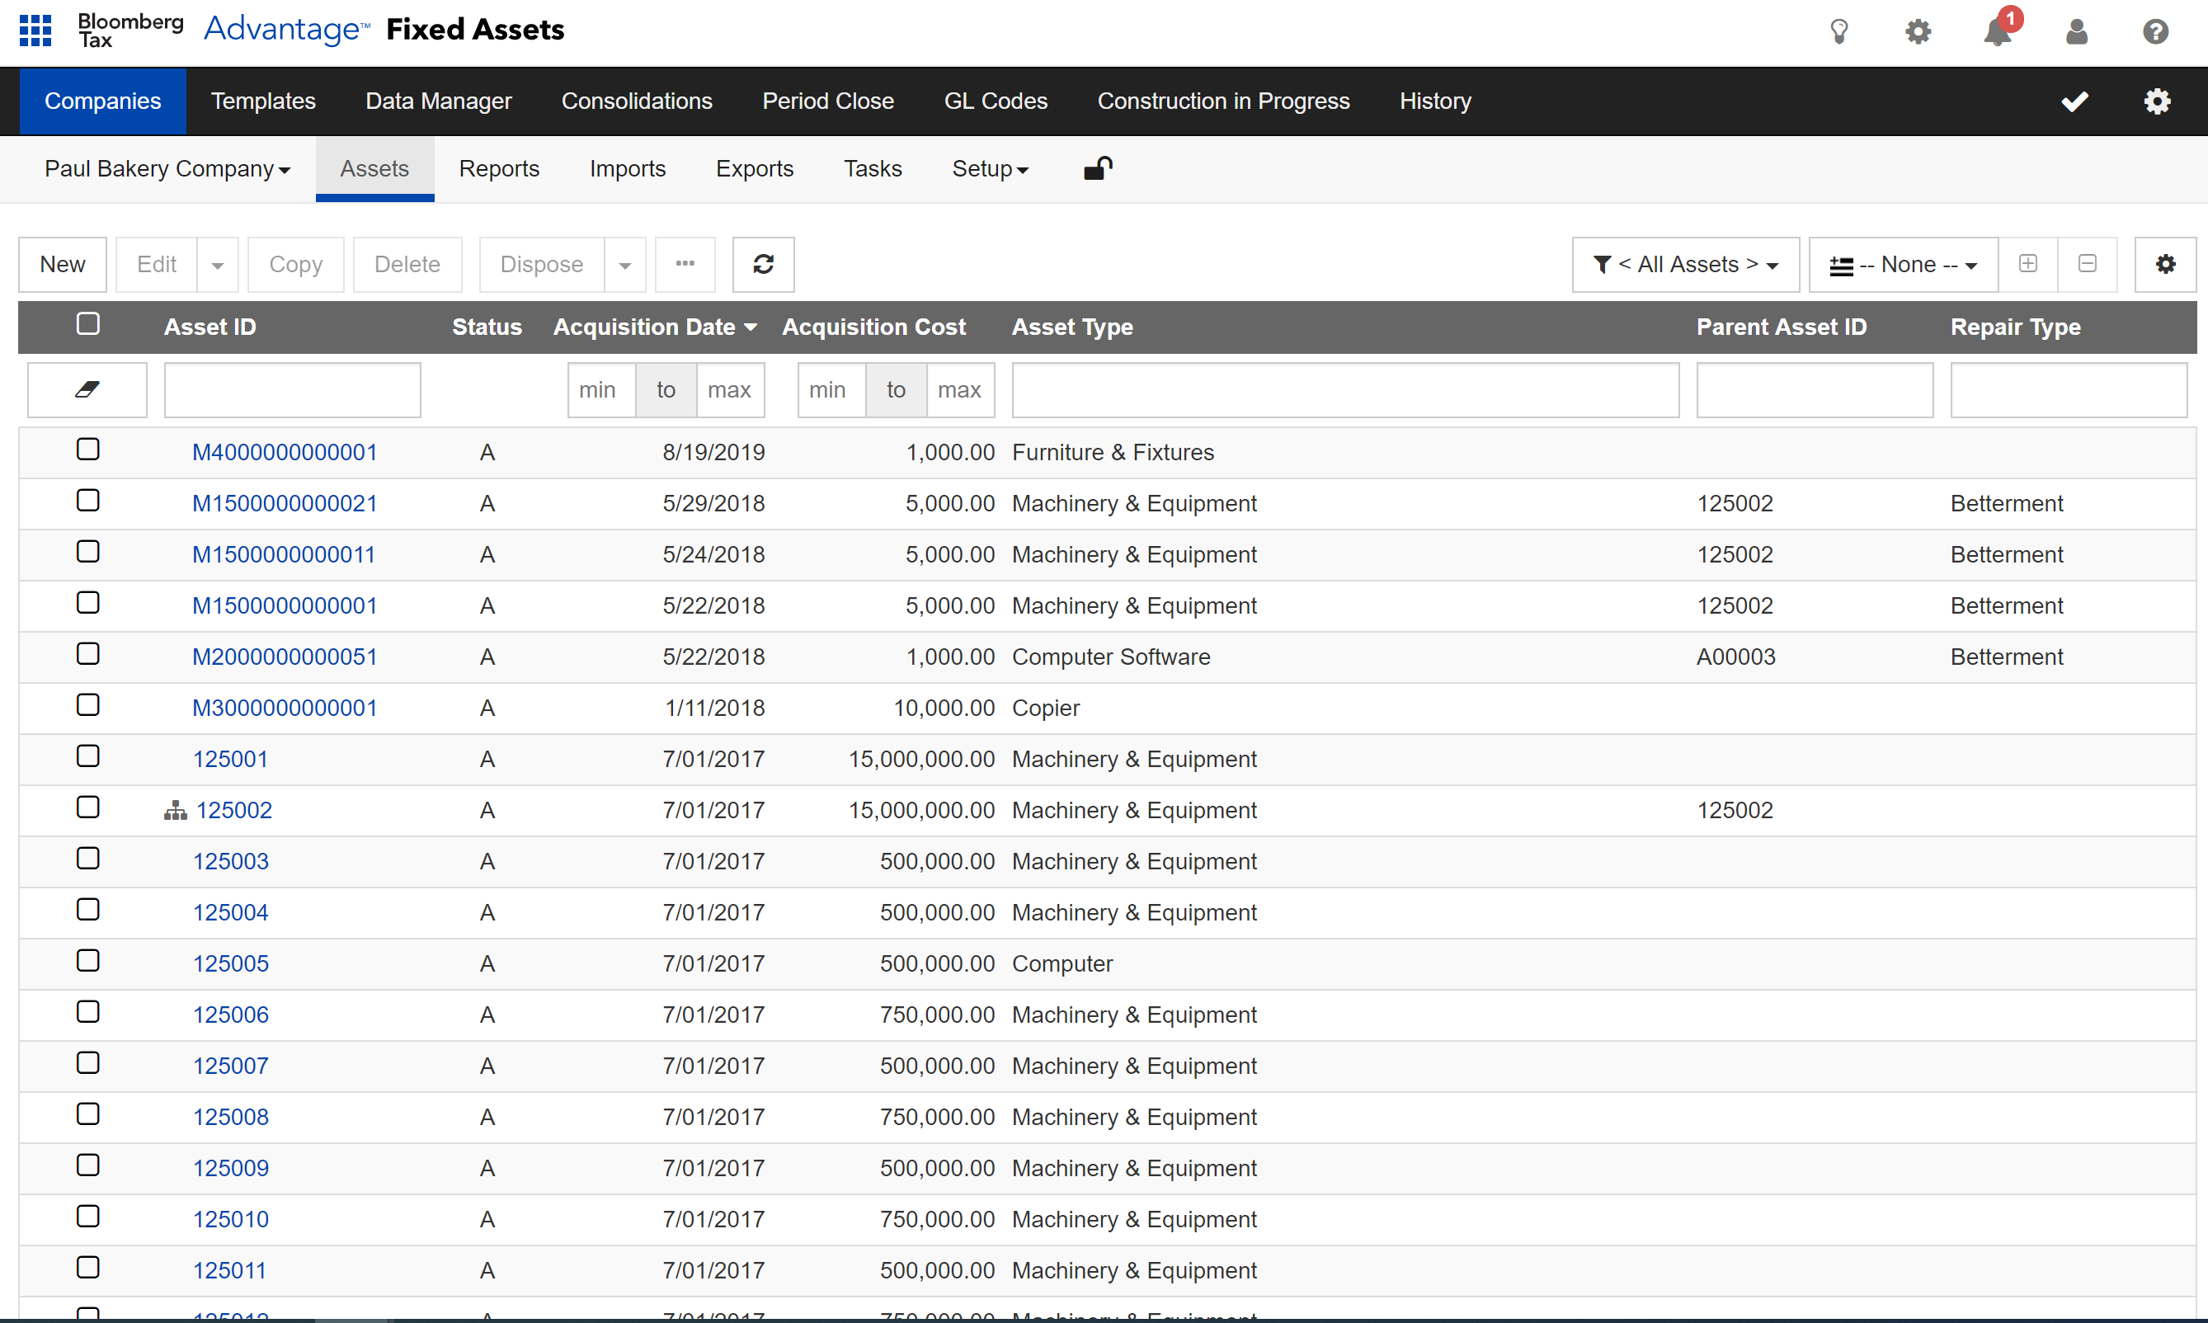The image size is (2208, 1323).
Task: Click the refresh assets grid icon
Action: point(763,264)
